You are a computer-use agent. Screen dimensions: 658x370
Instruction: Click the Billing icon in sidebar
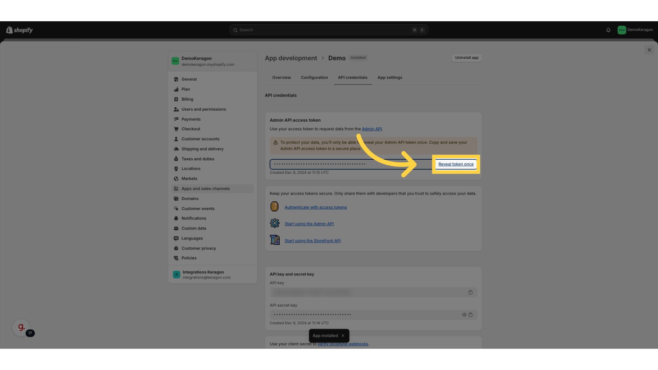click(176, 99)
